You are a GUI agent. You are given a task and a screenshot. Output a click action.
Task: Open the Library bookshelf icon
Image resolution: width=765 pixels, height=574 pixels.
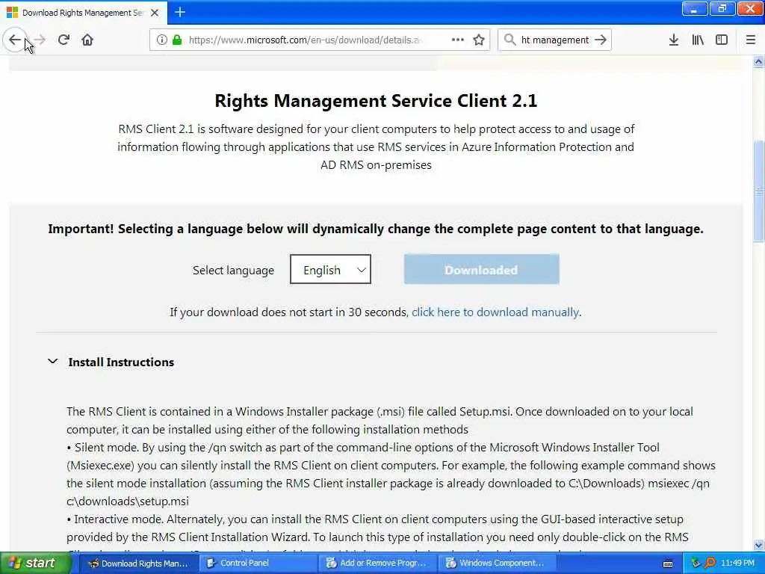(698, 40)
